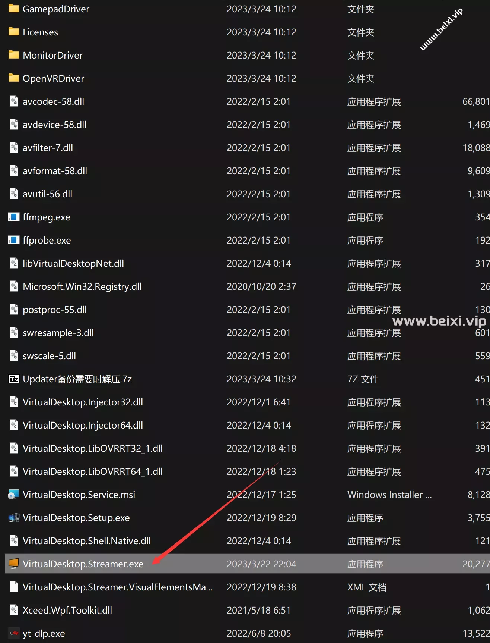Viewport: 490px width, 643px height.
Task: Click the VirtualDesktop.Shell.Native.dll icon
Action: tap(14, 541)
